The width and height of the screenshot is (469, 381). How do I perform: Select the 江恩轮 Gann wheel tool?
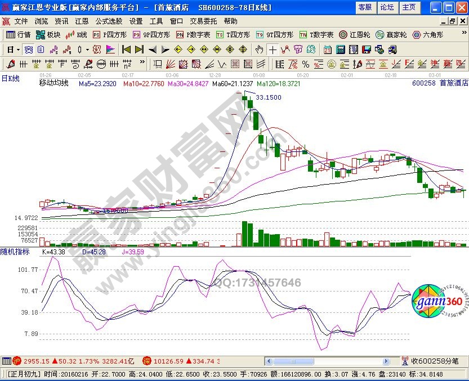tap(354, 34)
